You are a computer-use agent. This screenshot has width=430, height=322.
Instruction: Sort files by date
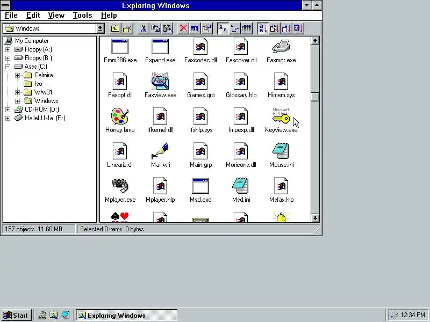(x=298, y=28)
